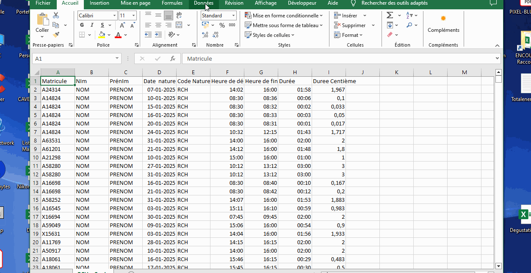Viewport: 531px width, 273px height.
Task: Click the yellow fill color swatch
Action: tap(102, 35)
